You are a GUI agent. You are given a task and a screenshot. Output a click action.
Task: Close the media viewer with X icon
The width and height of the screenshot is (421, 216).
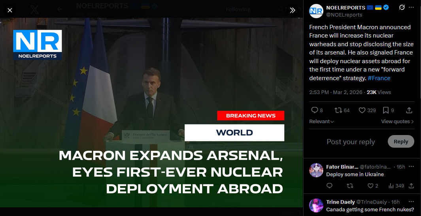pos(9,10)
